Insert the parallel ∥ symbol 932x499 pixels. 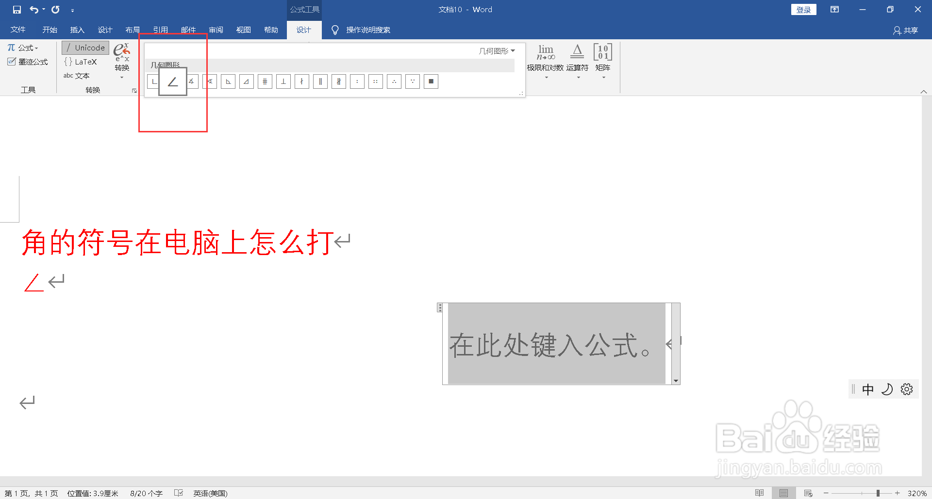[320, 81]
